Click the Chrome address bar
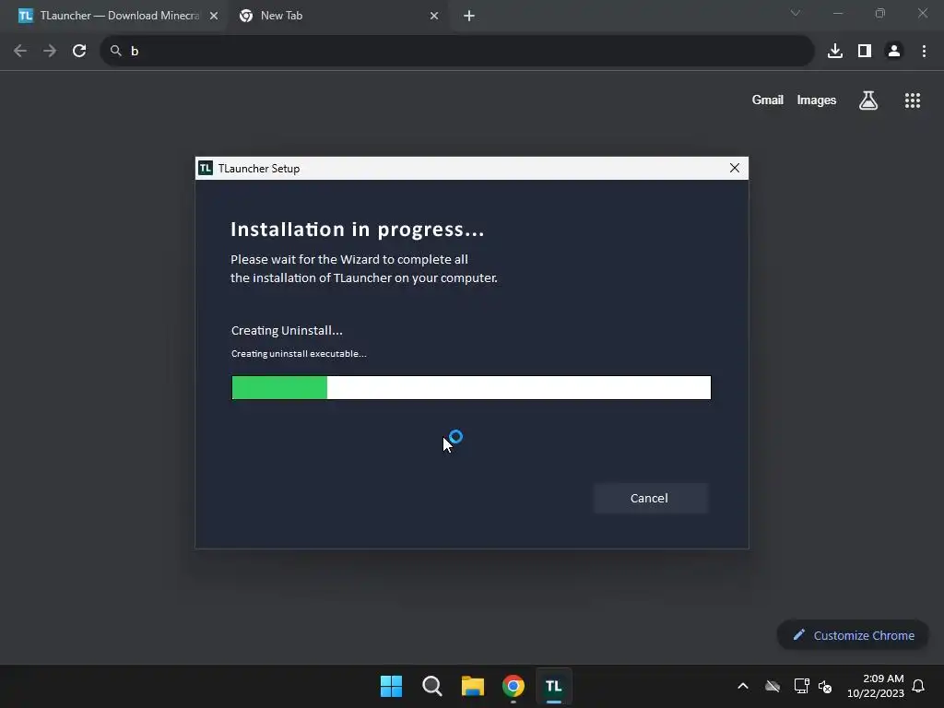 [457, 51]
